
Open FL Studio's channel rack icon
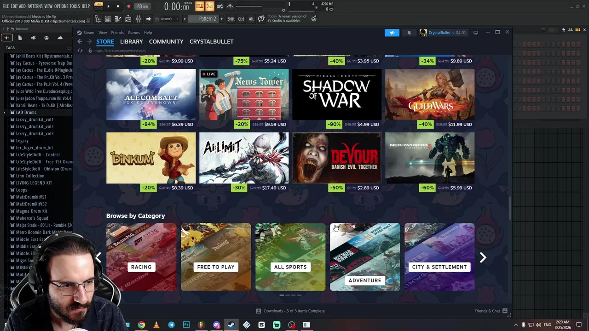(108, 19)
